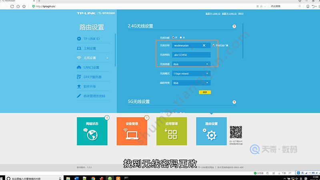Show help for 2.4G无线设置
This screenshot has height=180, width=320.
[234, 26]
